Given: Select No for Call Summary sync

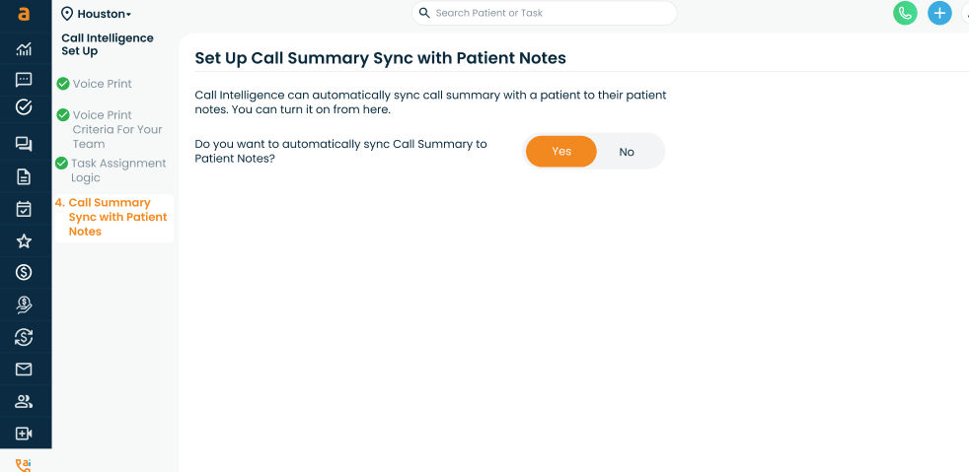Looking at the screenshot, I should pyautogui.click(x=627, y=152).
